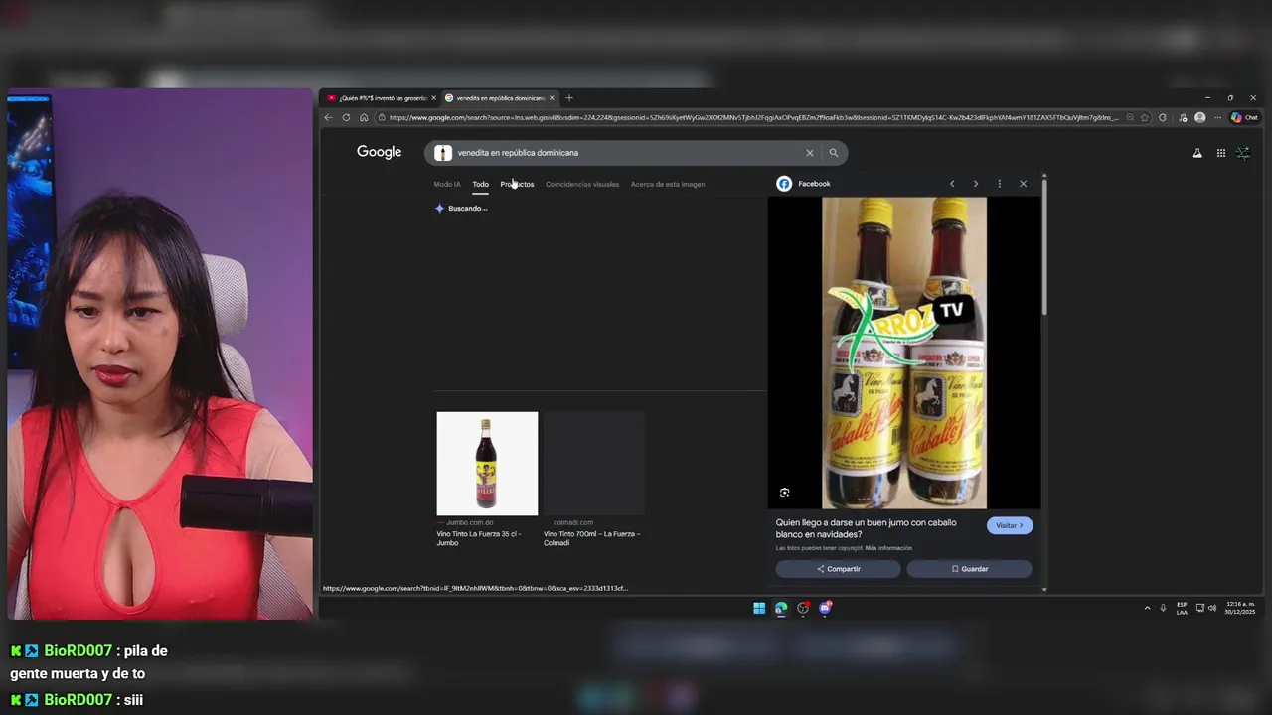Open the Vino Tinto 700ml La Fuerza Colmadi result
The height and width of the screenshot is (715, 1272).
tap(592, 538)
